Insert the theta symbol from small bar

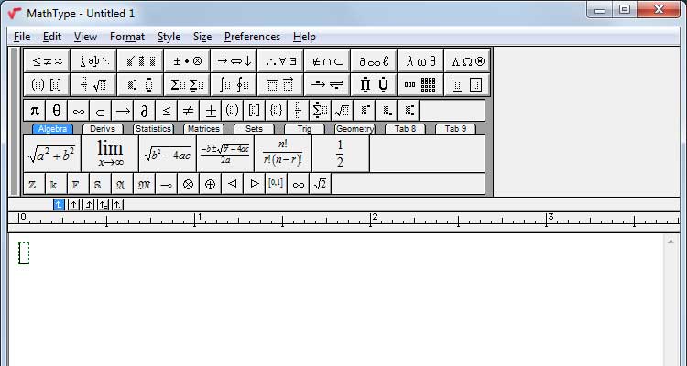pyautogui.click(x=57, y=111)
